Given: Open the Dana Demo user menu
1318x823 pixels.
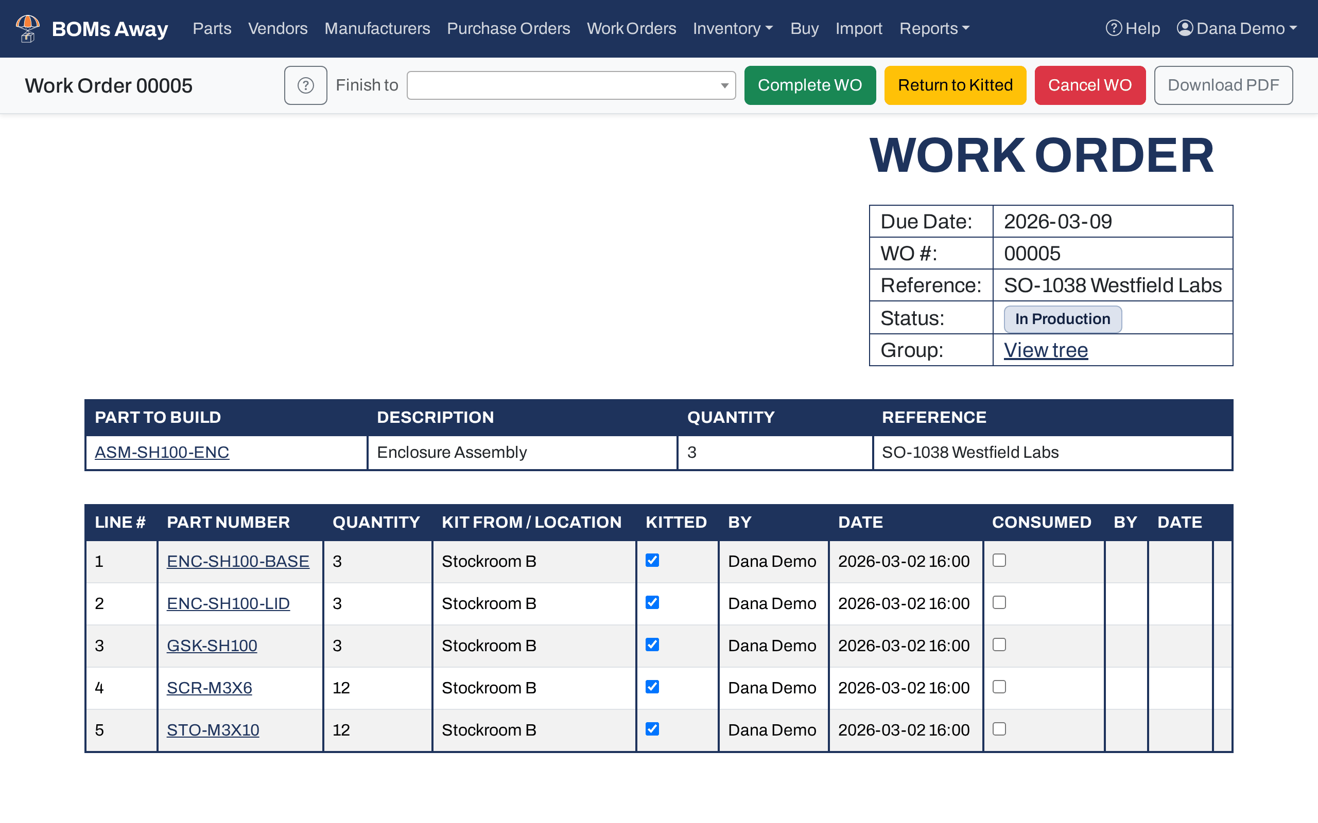Looking at the screenshot, I should pyautogui.click(x=1237, y=28).
